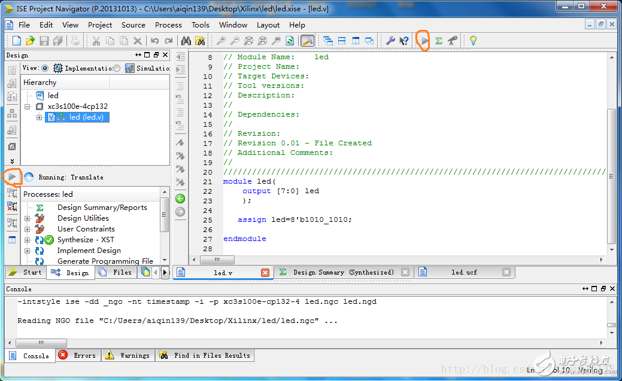Screen dimensions: 622x381
Task: Save the file using the Save toolbar icon
Action: tap(43, 40)
